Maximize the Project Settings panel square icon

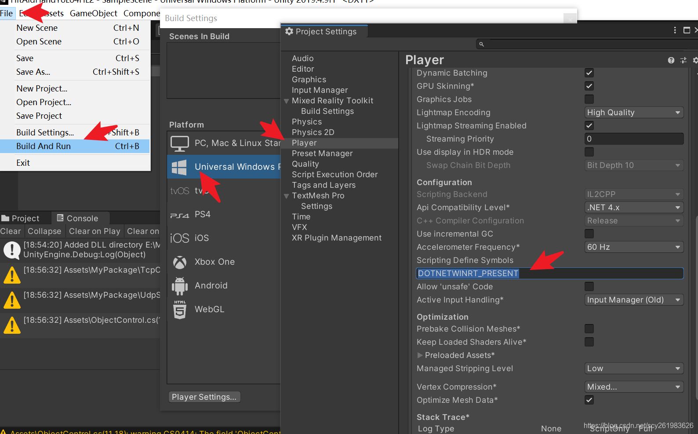click(x=687, y=30)
